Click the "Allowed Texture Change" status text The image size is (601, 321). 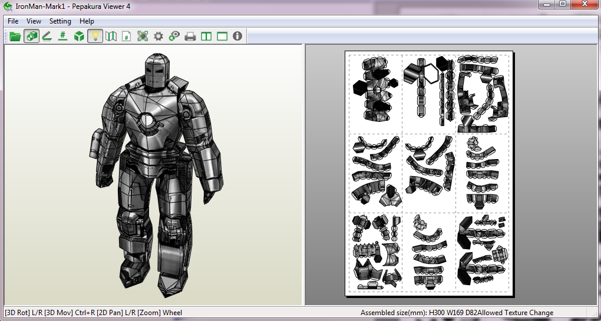click(515, 313)
